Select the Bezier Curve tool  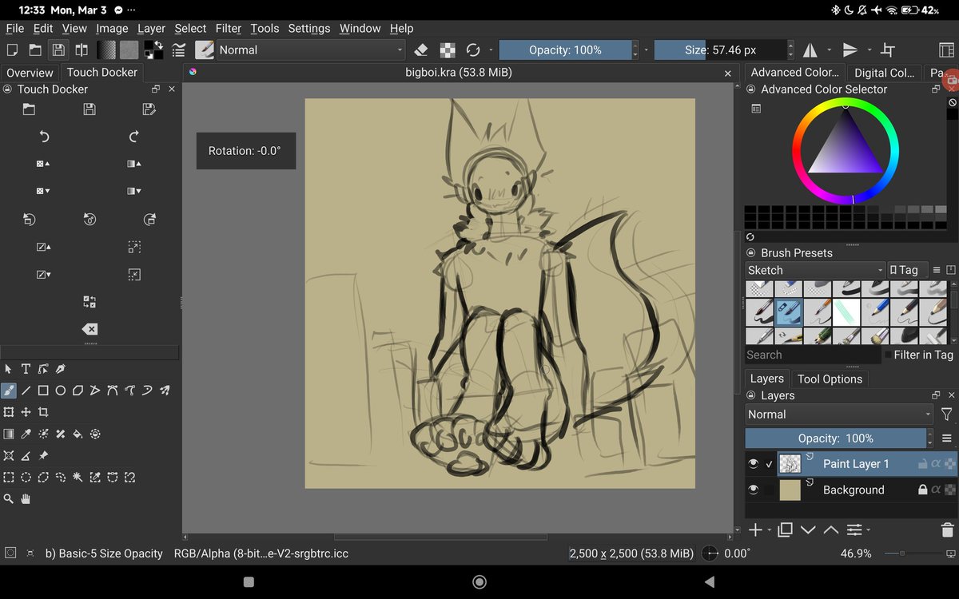113,391
